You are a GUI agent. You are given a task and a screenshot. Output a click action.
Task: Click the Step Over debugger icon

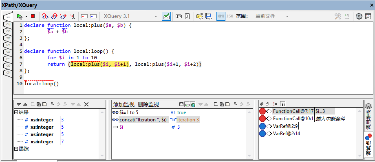(x=63, y=16)
